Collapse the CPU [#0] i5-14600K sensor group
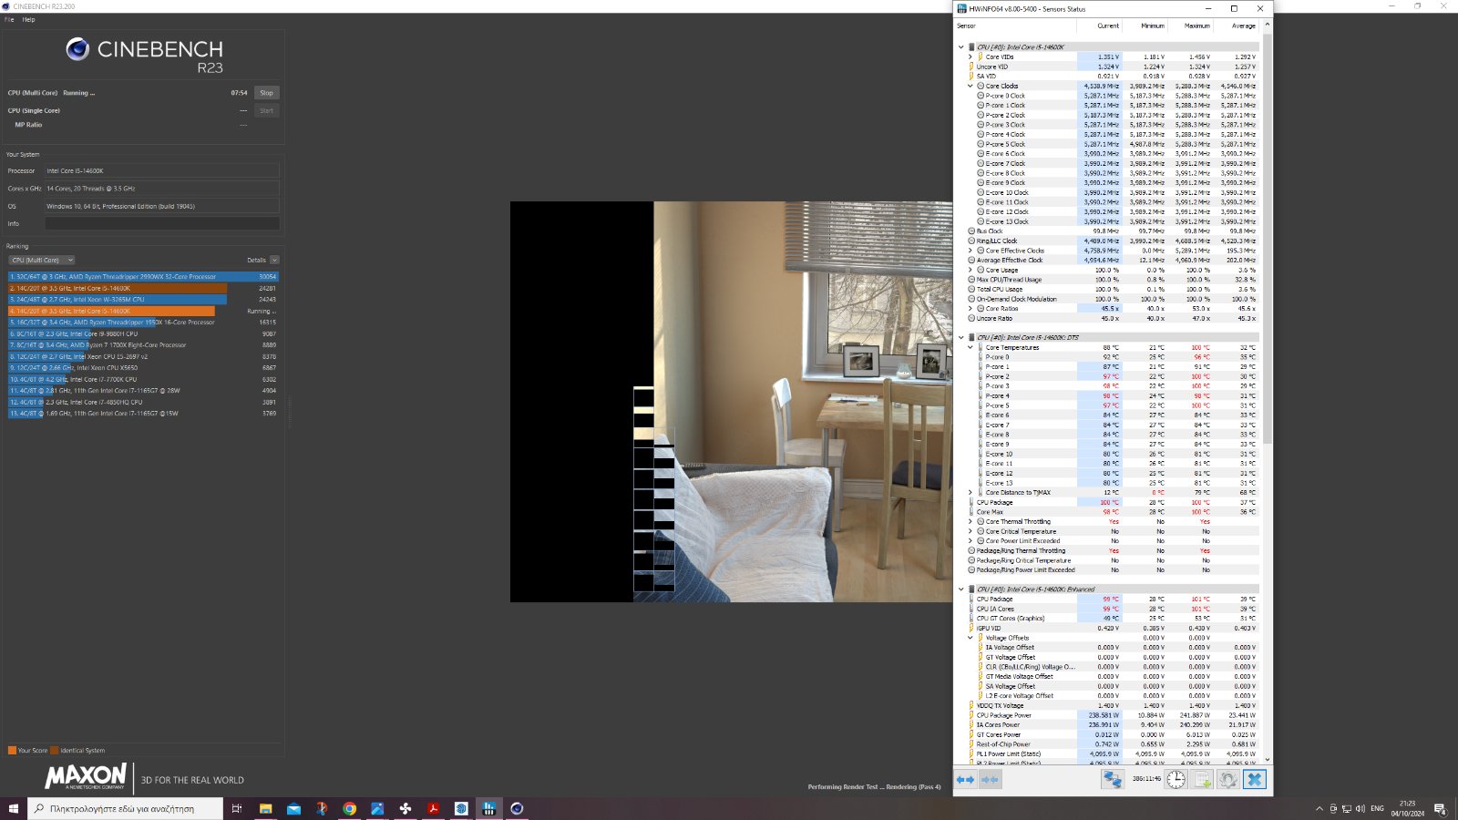Image resolution: width=1458 pixels, height=820 pixels. pyautogui.click(x=960, y=47)
